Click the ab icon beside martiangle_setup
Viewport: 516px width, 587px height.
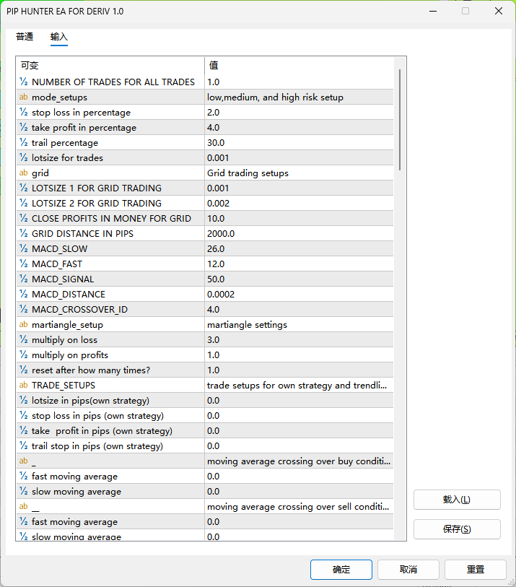(x=24, y=325)
